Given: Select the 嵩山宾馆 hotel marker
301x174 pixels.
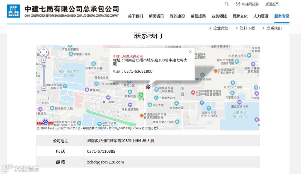Looking at the screenshot, I should [108, 98].
